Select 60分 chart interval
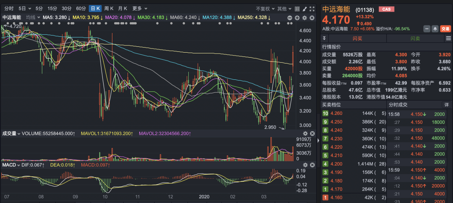 click(x=81, y=8)
